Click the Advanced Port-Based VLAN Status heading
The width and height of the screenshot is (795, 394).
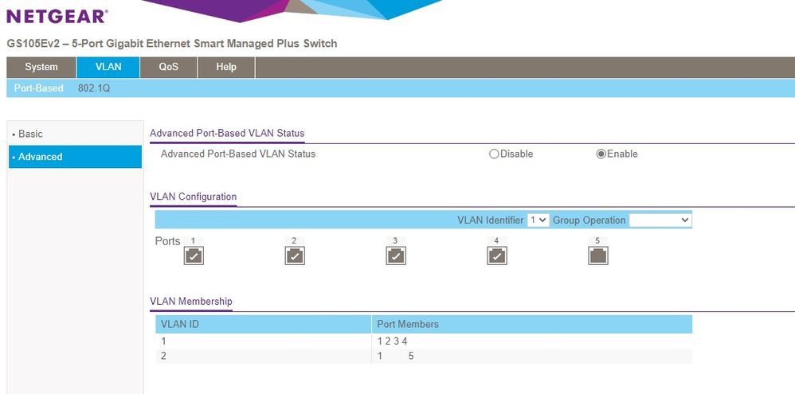point(227,133)
